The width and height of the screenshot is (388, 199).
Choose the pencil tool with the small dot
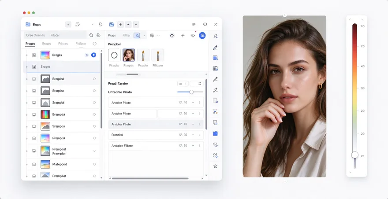215,90
